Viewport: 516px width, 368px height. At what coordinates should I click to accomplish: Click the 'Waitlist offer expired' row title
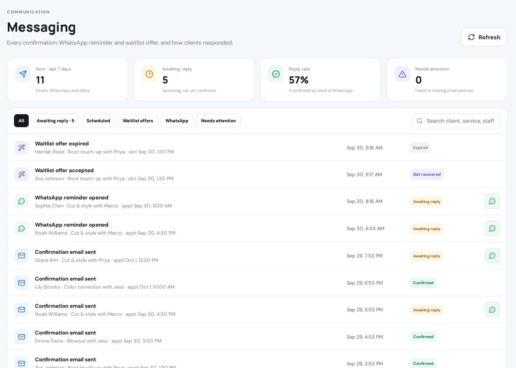[x=62, y=144]
